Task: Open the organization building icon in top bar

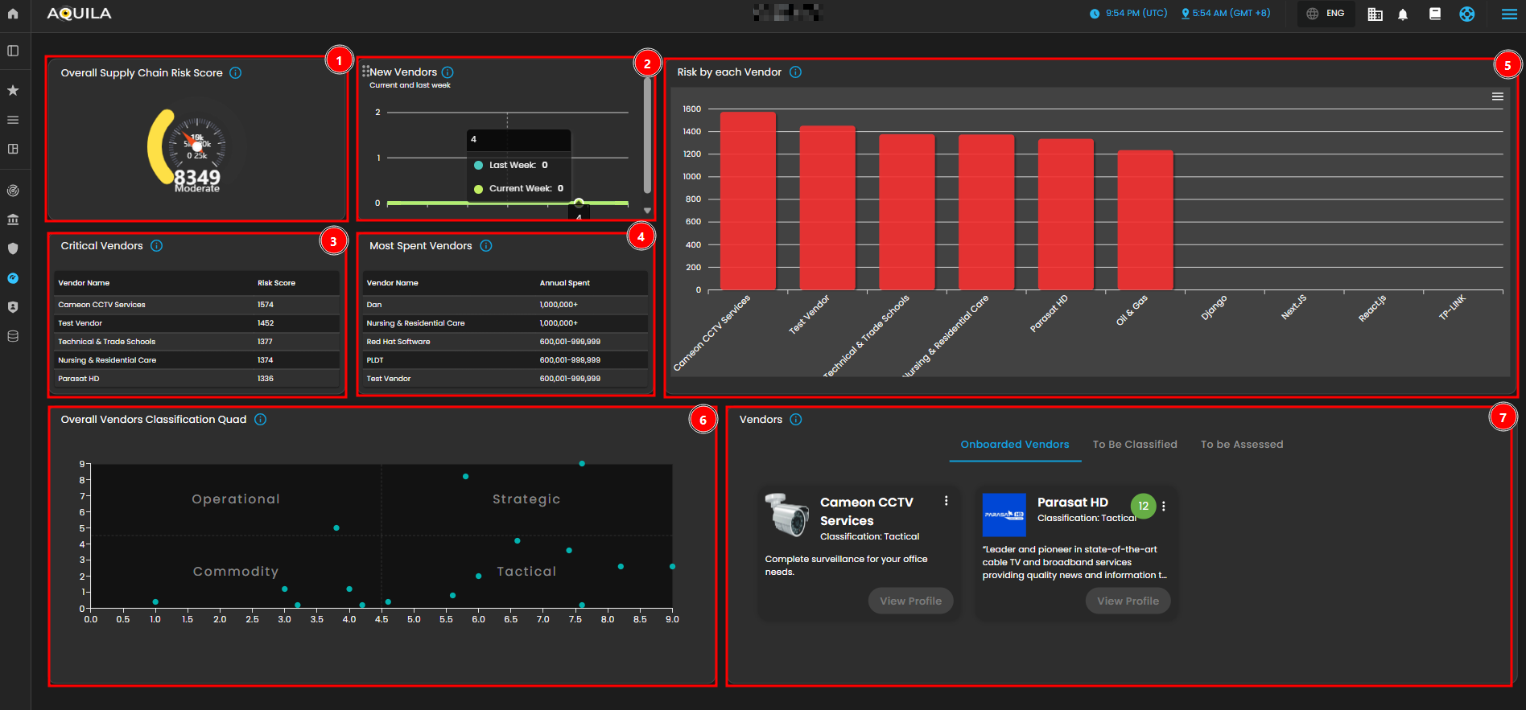Action: (x=1375, y=14)
